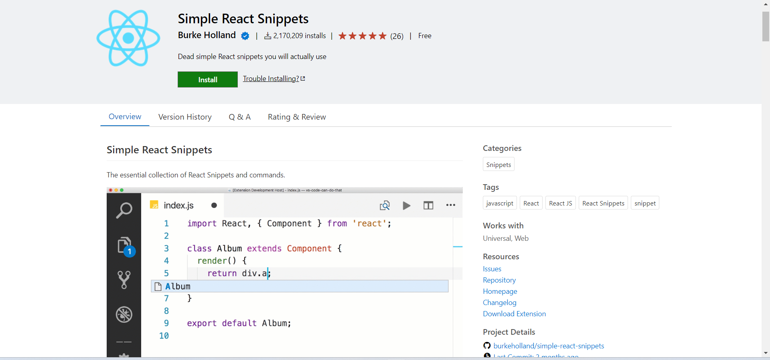The width and height of the screenshot is (770, 360).
Task: Click the import React code line
Action: 289,224
